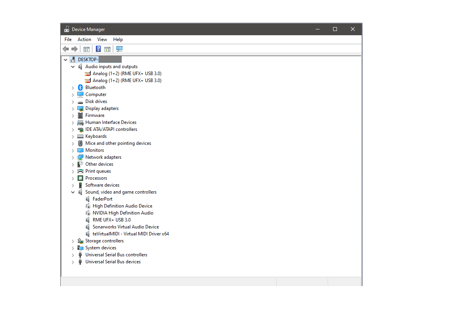Select High Definition Audio Device
The image size is (449, 314).
(122, 206)
